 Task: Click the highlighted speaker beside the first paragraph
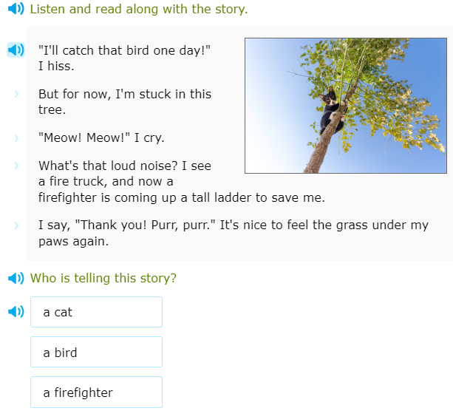click(x=16, y=50)
